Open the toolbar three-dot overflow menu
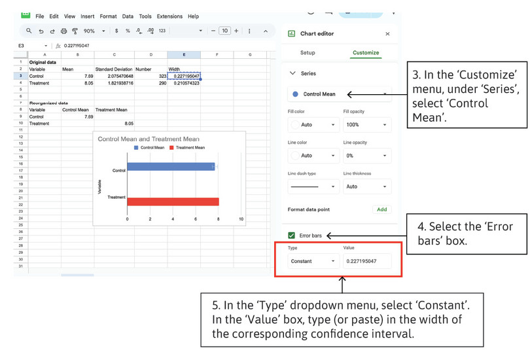Viewport: 530px width, 350px height. (249, 31)
